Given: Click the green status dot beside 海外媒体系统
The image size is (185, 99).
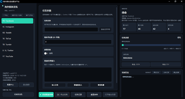Looking at the screenshot, I should point(3,6).
